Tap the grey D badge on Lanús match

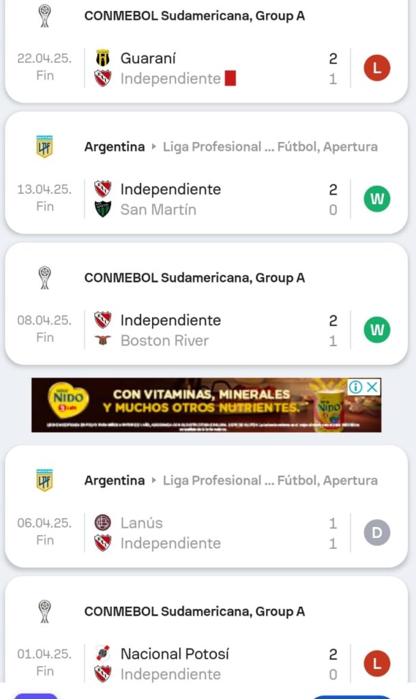point(376,532)
